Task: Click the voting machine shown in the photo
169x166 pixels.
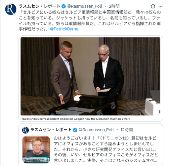Action: pyautogui.click(x=83, y=105)
